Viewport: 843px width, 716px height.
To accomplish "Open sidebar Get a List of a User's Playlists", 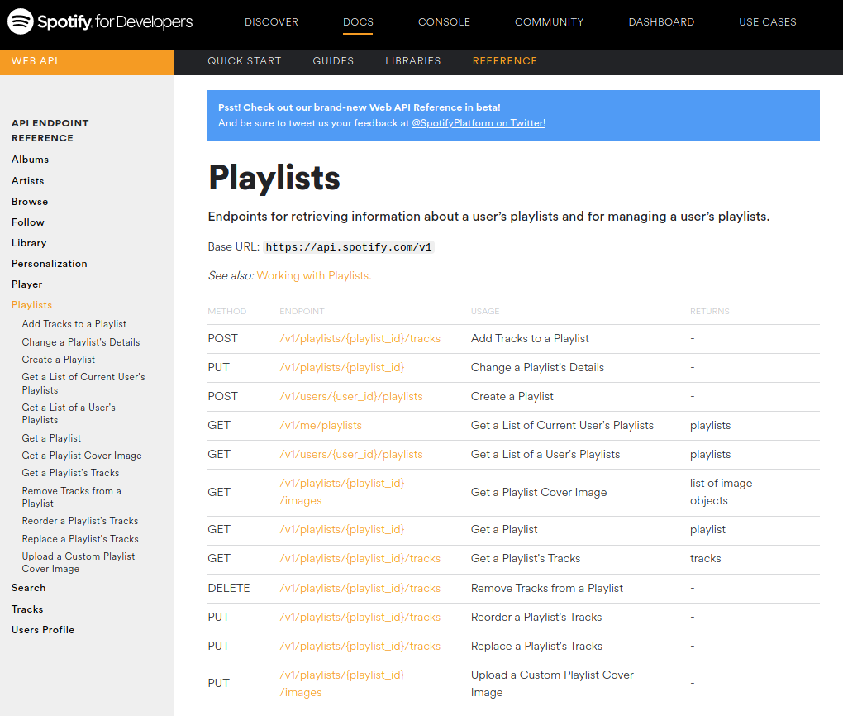I will tap(69, 413).
